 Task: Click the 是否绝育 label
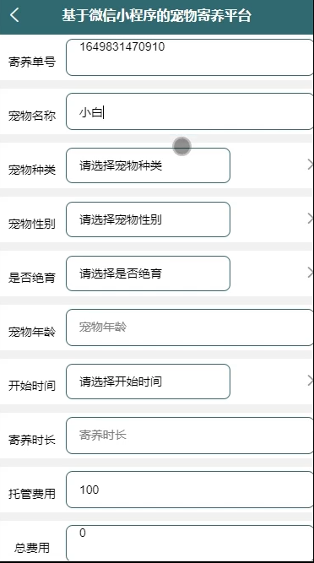(x=32, y=278)
